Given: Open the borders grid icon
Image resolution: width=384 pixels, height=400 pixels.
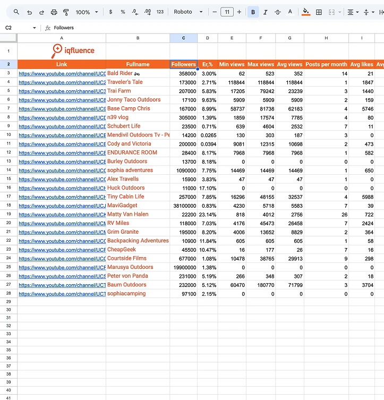Looking at the screenshot, I should 319,12.
